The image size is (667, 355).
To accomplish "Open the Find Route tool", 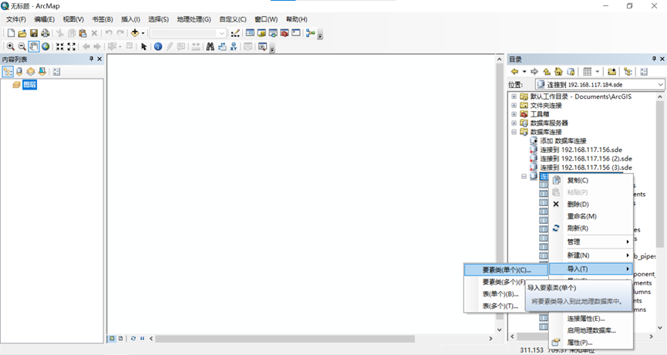I will (x=222, y=46).
